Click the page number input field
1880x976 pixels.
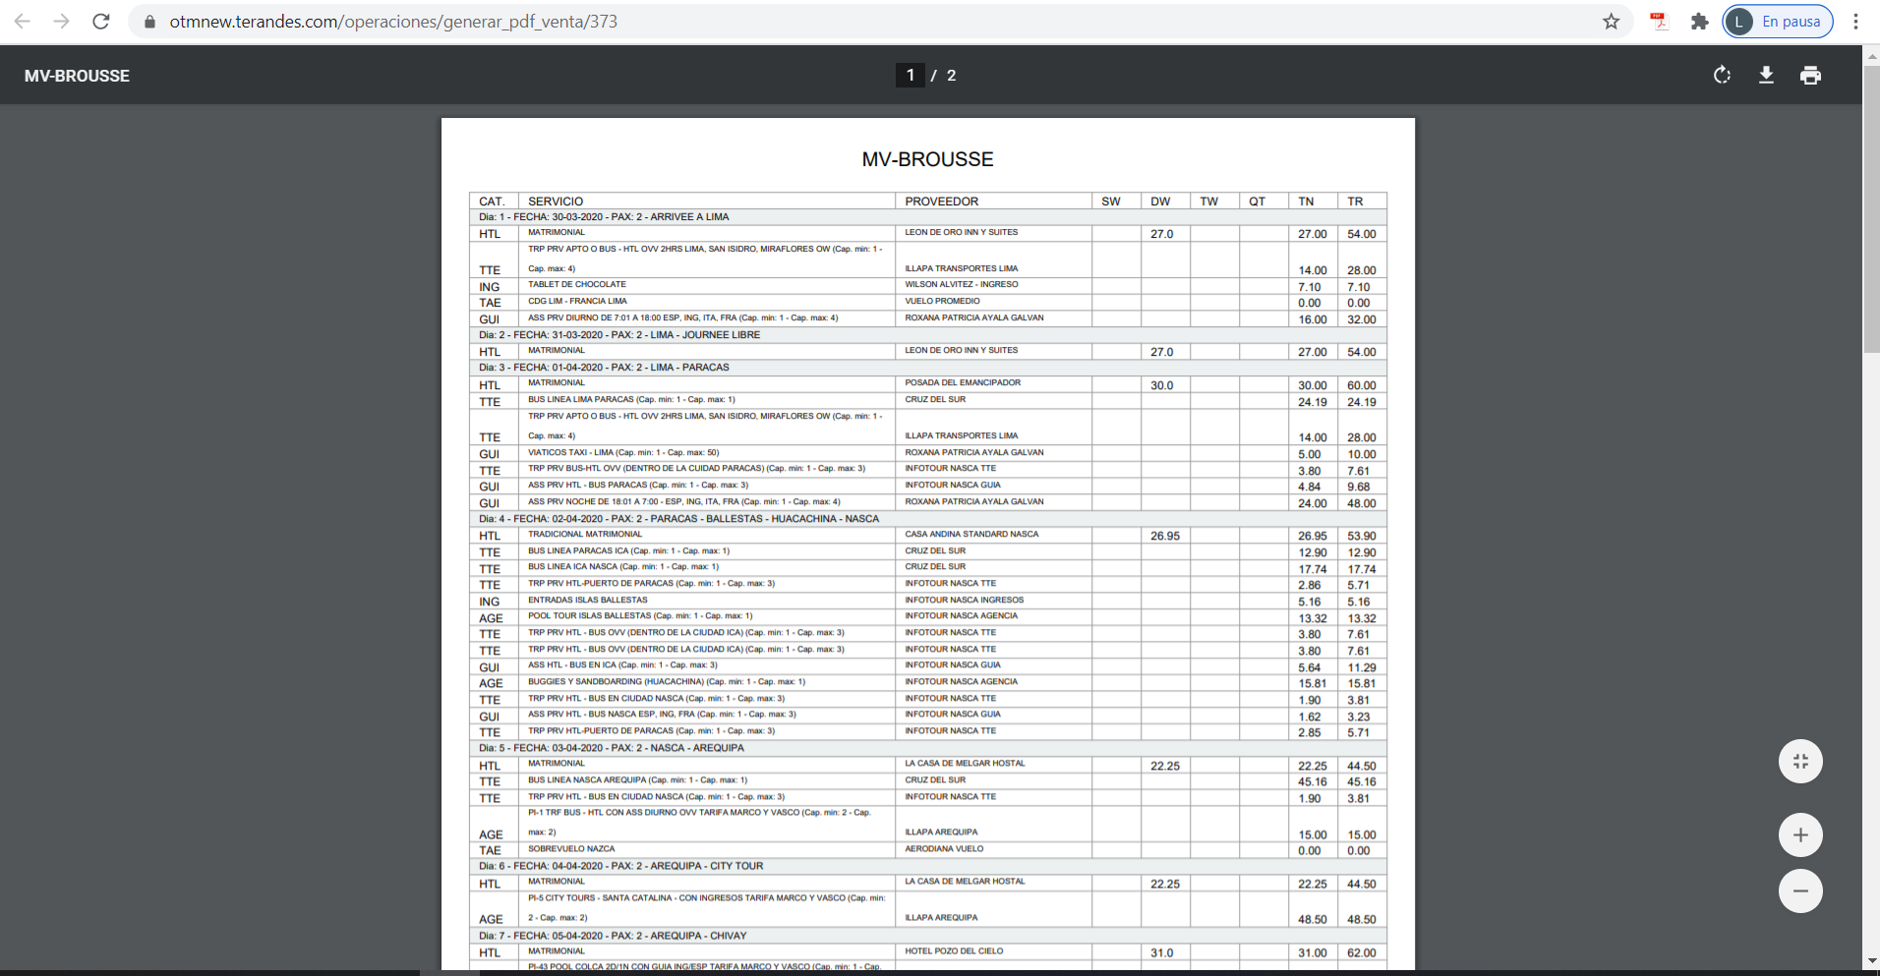click(x=910, y=76)
